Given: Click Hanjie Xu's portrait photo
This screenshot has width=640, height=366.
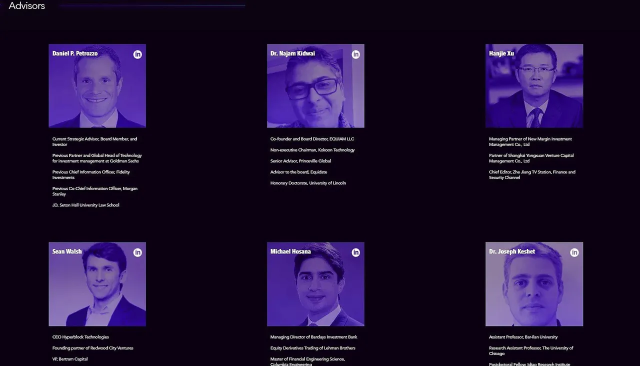Looking at the screenshot, I should [534, 86].
